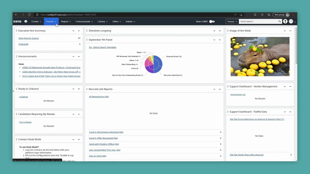Image resolution: width=310 pixels, height=174 pixels.
Task: Open the Search menu
Action: [x=51, y=21]
